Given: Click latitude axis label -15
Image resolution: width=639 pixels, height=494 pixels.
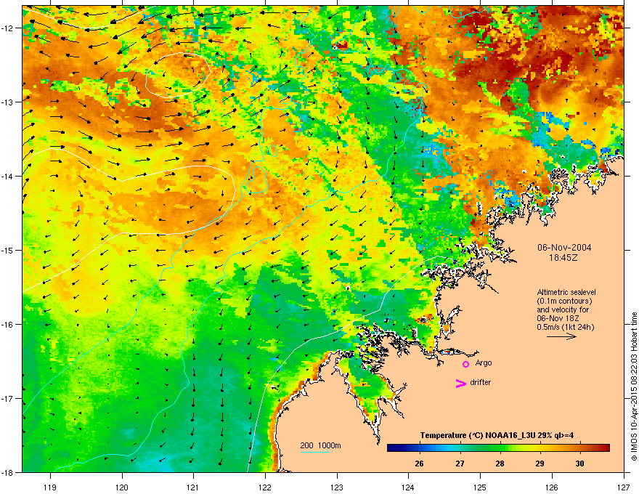Looking at the screenshot, I should 8,250.
